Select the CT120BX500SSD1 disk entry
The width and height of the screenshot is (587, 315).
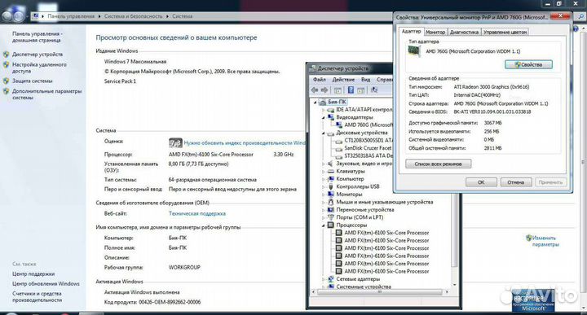(x=369, y=140)
